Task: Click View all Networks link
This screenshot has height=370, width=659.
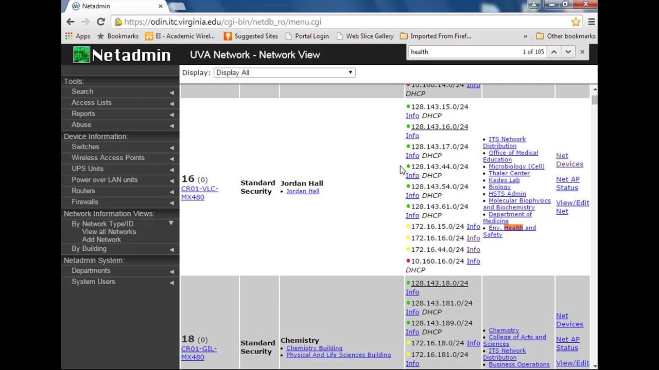Action: [109, 232]
